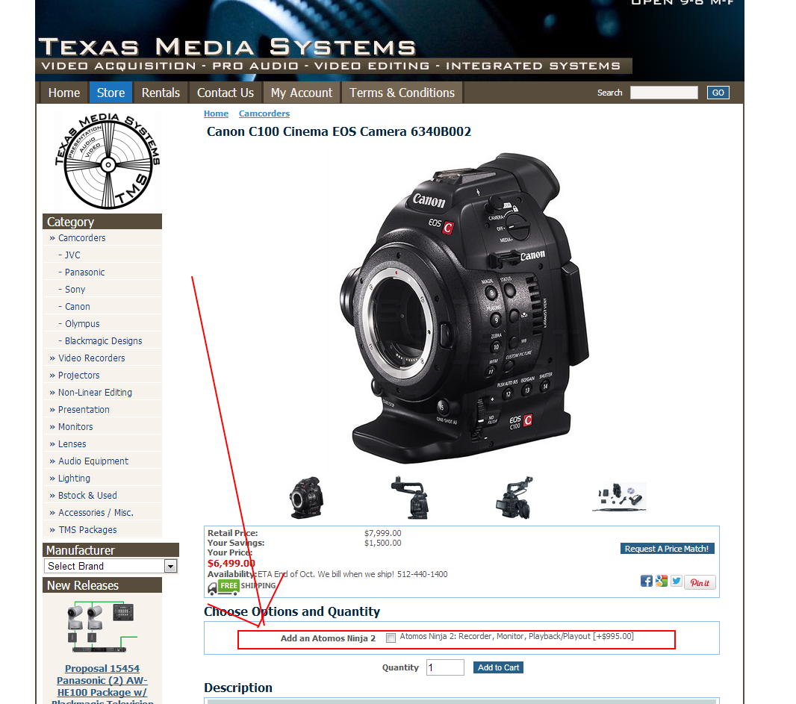Open the Lighting category
The width and height of the screenshot is (796, 704).
coord(74,479)
